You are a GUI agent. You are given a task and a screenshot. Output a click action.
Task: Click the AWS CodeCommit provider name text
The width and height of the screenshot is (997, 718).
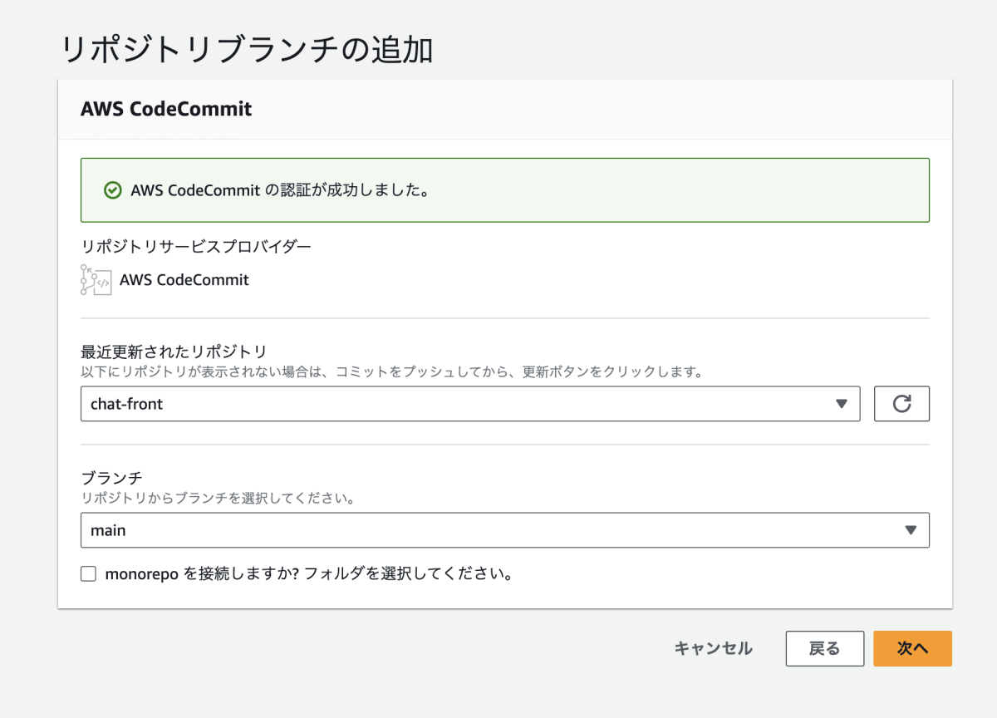[184, 280]
